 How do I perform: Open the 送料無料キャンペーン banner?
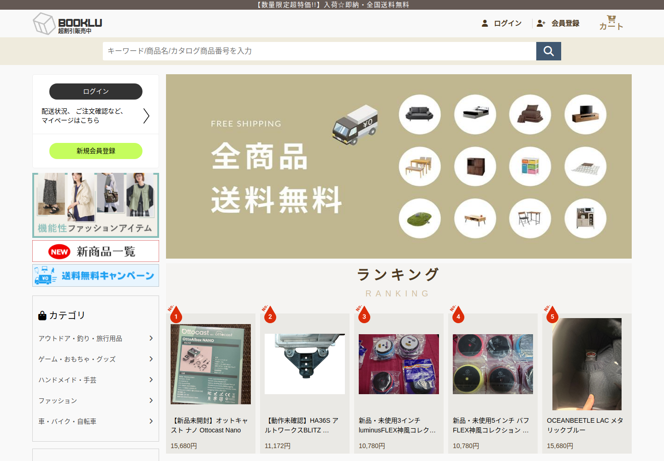tap(95, 275)
